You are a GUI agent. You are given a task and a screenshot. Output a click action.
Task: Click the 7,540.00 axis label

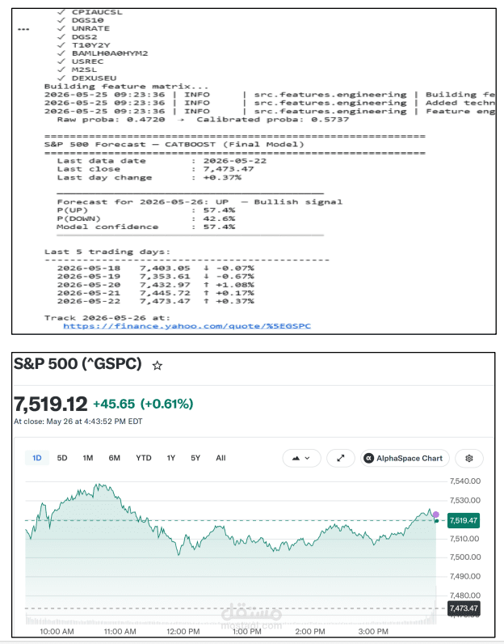click(x=465, y=481)
